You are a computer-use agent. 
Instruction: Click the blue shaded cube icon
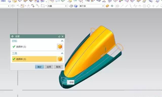76,6
